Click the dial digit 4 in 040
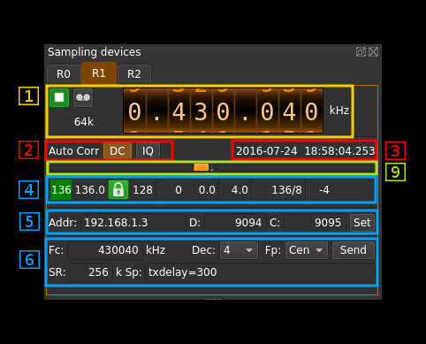The width and height of the screenshot is (426, 344). coord(289,111)
